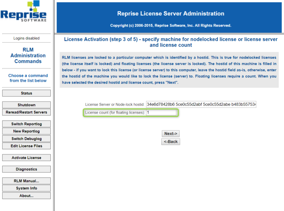The image size is (284, 211).
Task: Open the About page
Action: tap(26, 196)
